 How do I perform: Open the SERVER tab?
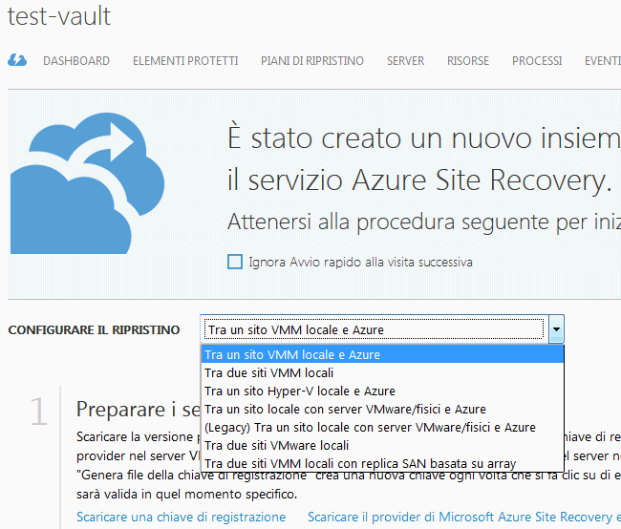pos(405,60)
